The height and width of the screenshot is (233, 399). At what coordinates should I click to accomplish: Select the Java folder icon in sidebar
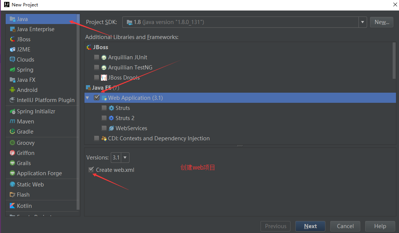[12, 19]
